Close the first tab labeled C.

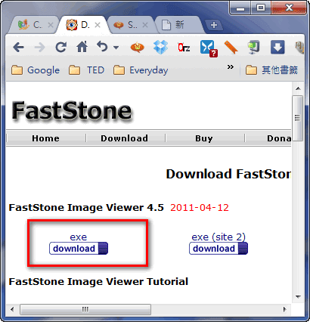51,25
